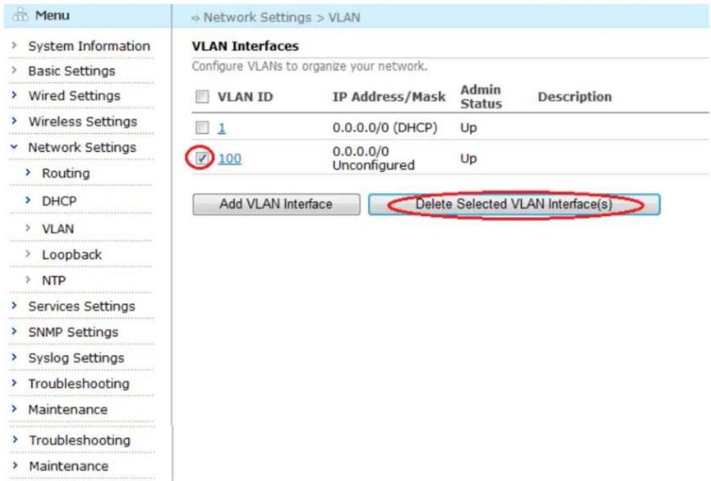Click the Loopback arrow icon
This screenshot has height=481, width=711.
28,254
